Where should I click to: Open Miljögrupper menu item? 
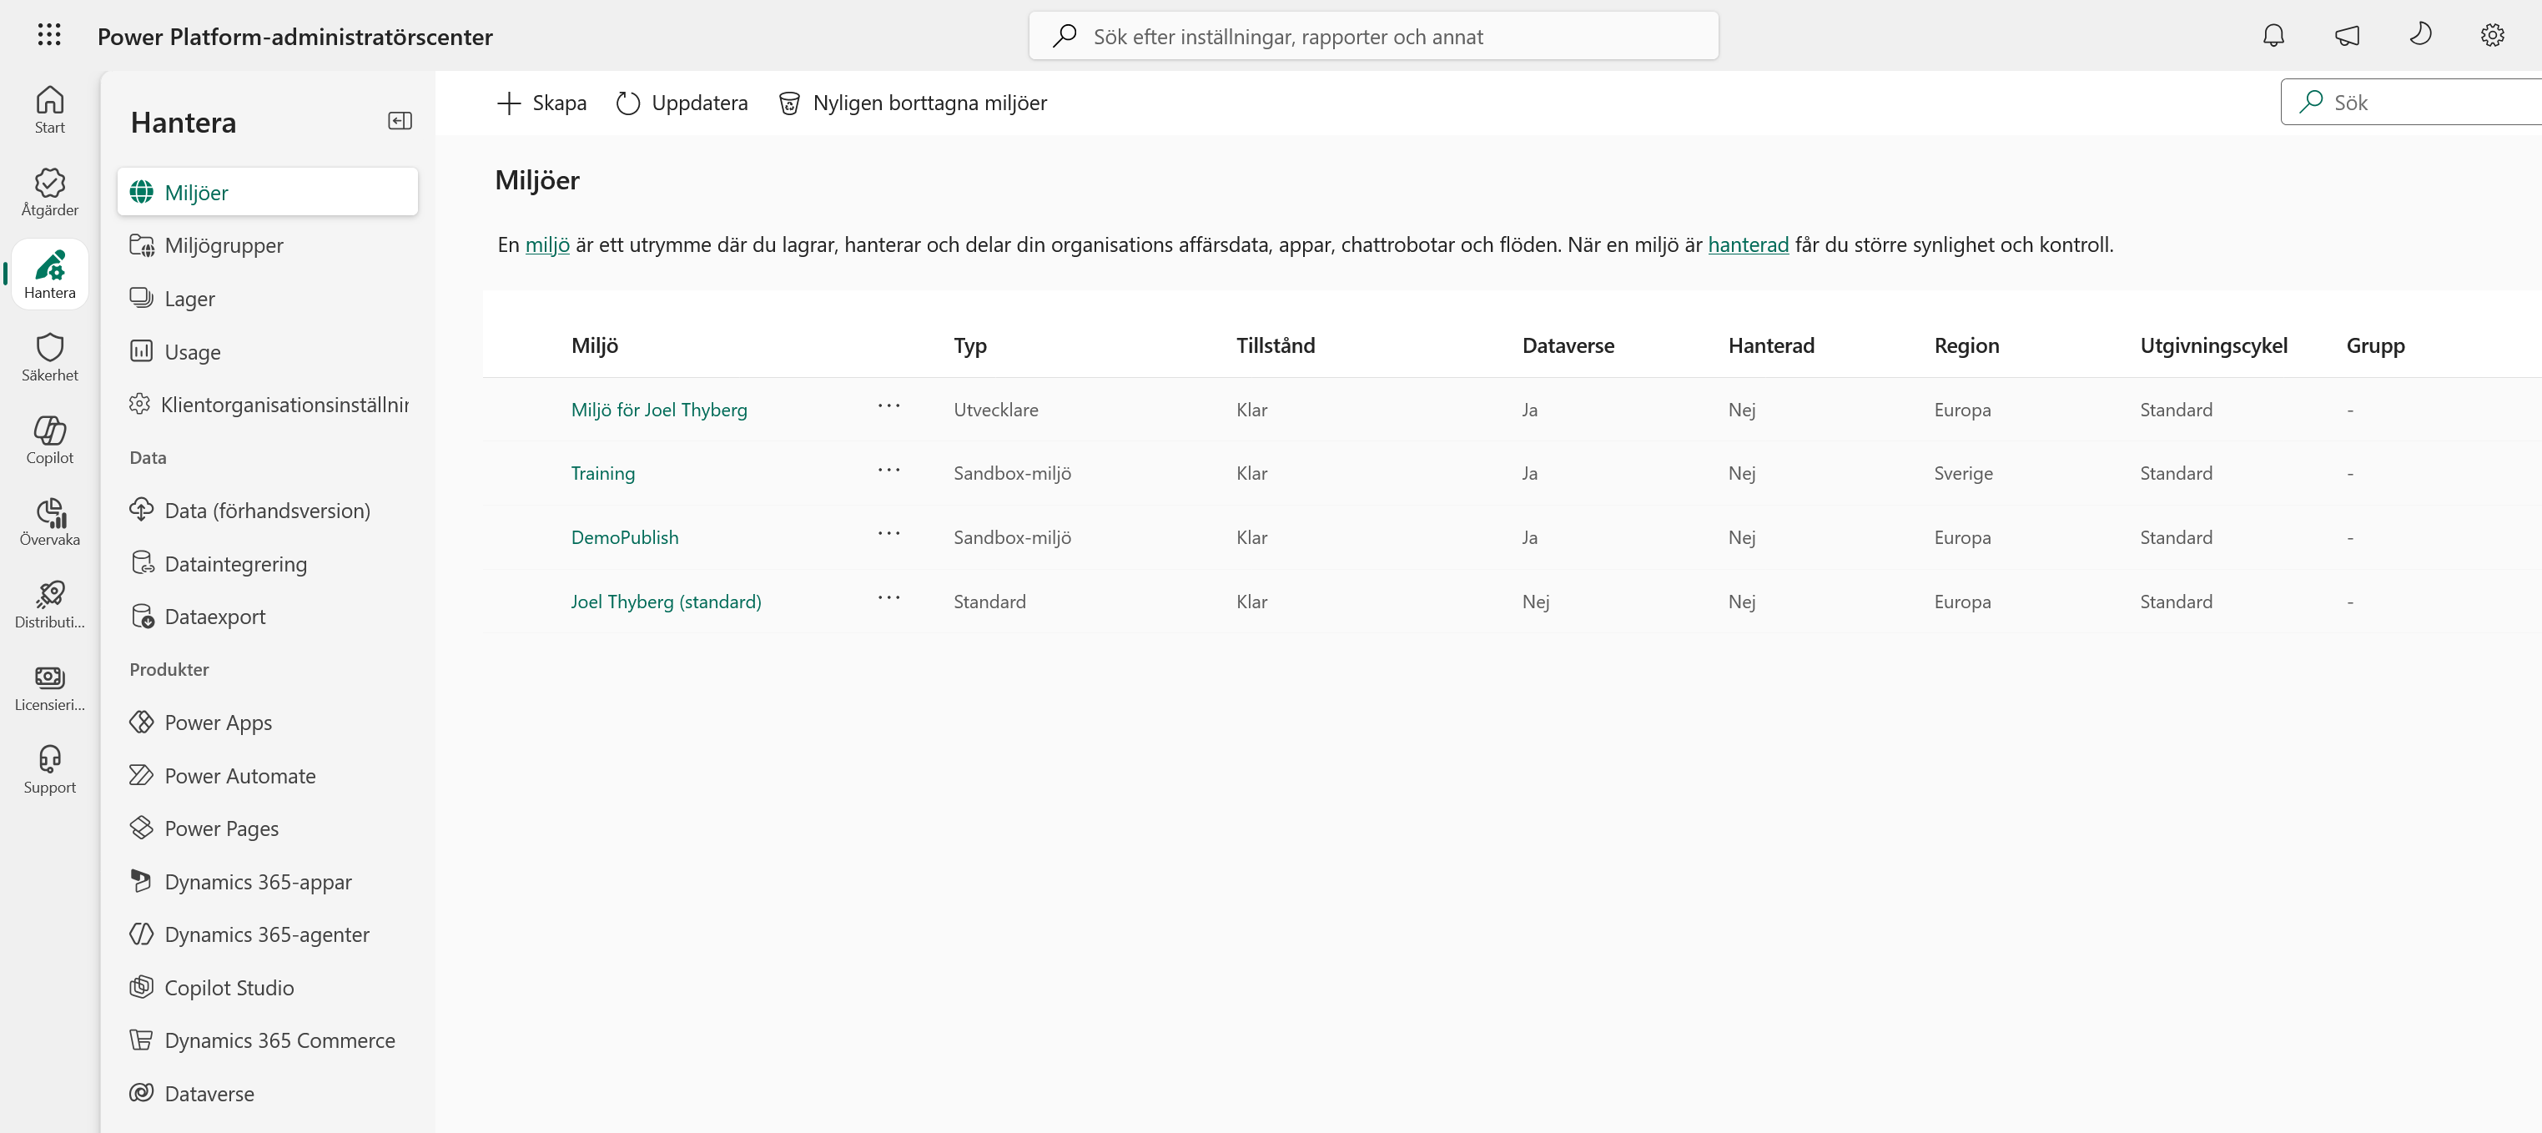(x=268, y=244)
